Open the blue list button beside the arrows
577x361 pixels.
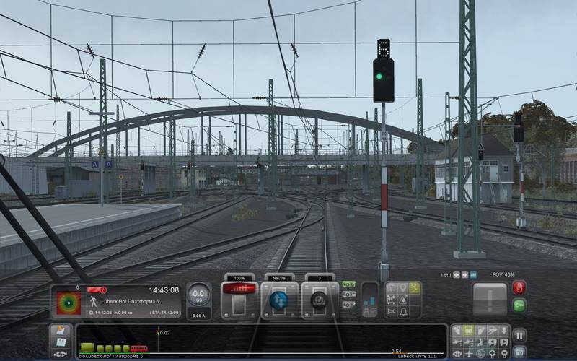(x=473, y=275)
